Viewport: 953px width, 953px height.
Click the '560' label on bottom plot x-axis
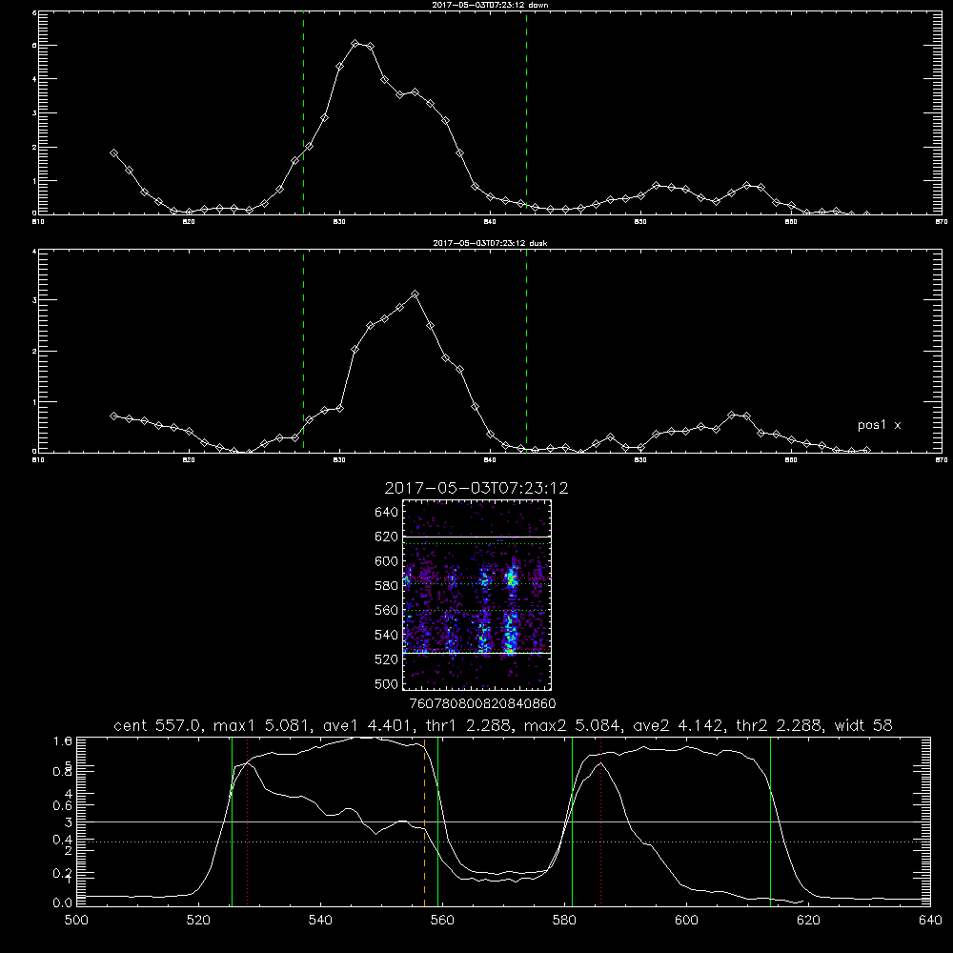[442, 921]
